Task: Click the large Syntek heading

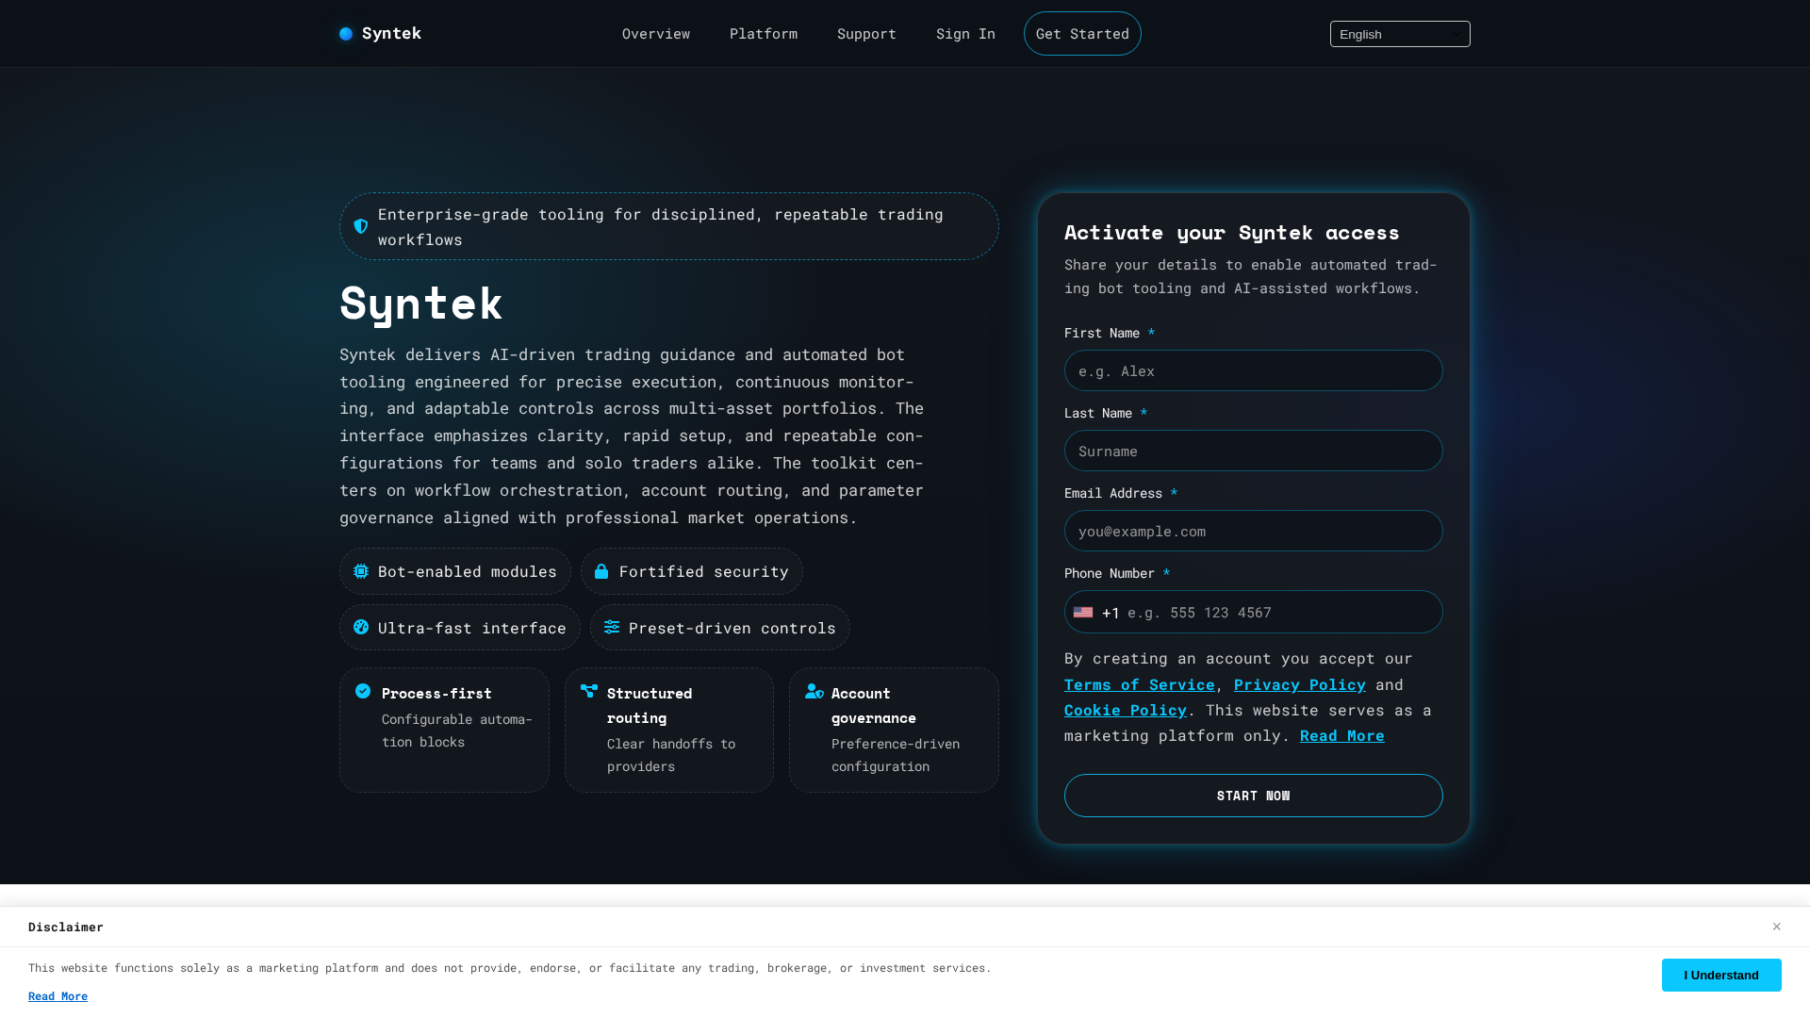Action: pos(421,304)
